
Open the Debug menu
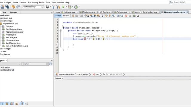[x=35, y=2]
